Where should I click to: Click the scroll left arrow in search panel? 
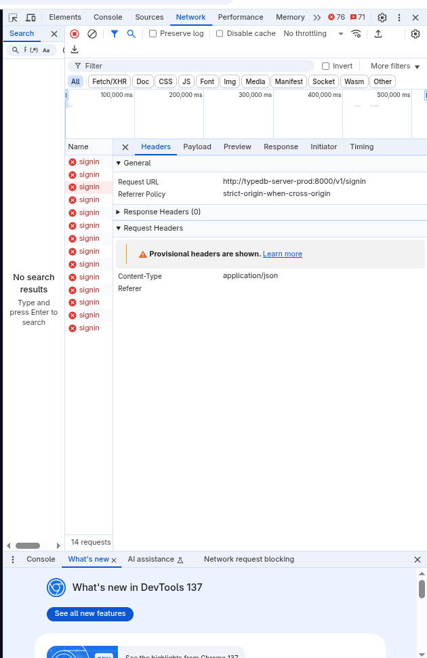coord(8,546)
